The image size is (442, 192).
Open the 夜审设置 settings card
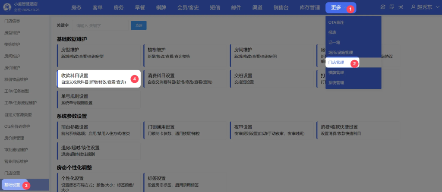click(271, 130)
